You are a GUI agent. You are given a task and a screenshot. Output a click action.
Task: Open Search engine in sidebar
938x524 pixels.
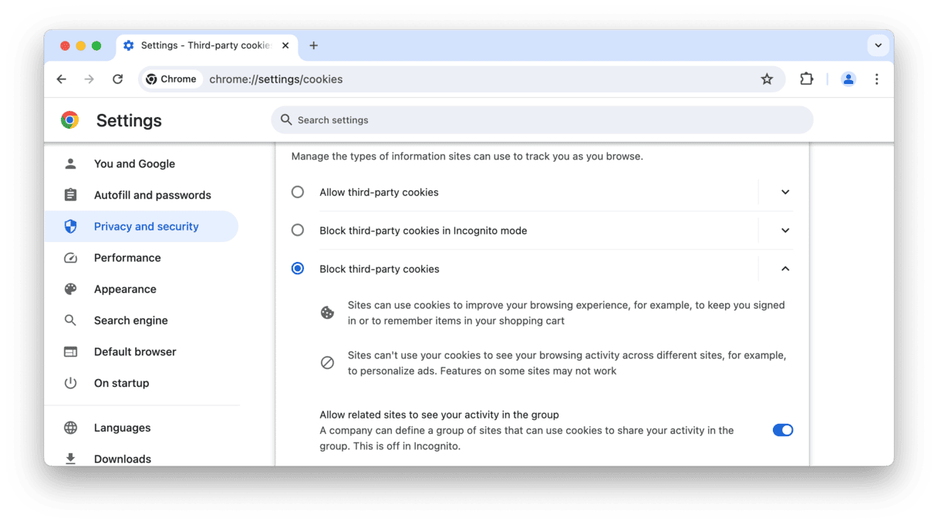coord(130,321)
